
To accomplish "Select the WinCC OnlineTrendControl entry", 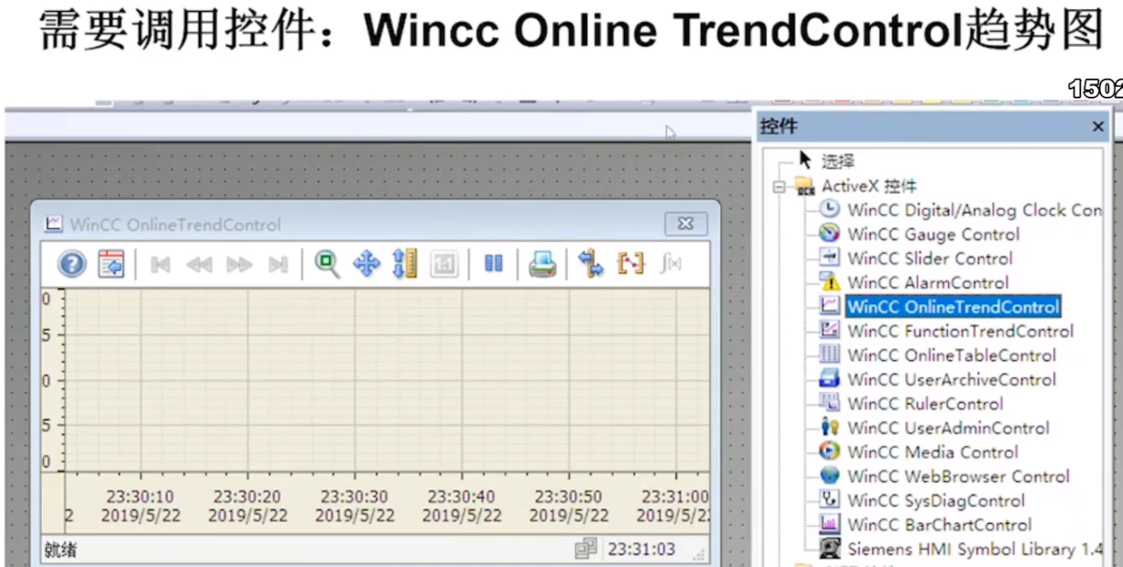I will pos(953,307).
